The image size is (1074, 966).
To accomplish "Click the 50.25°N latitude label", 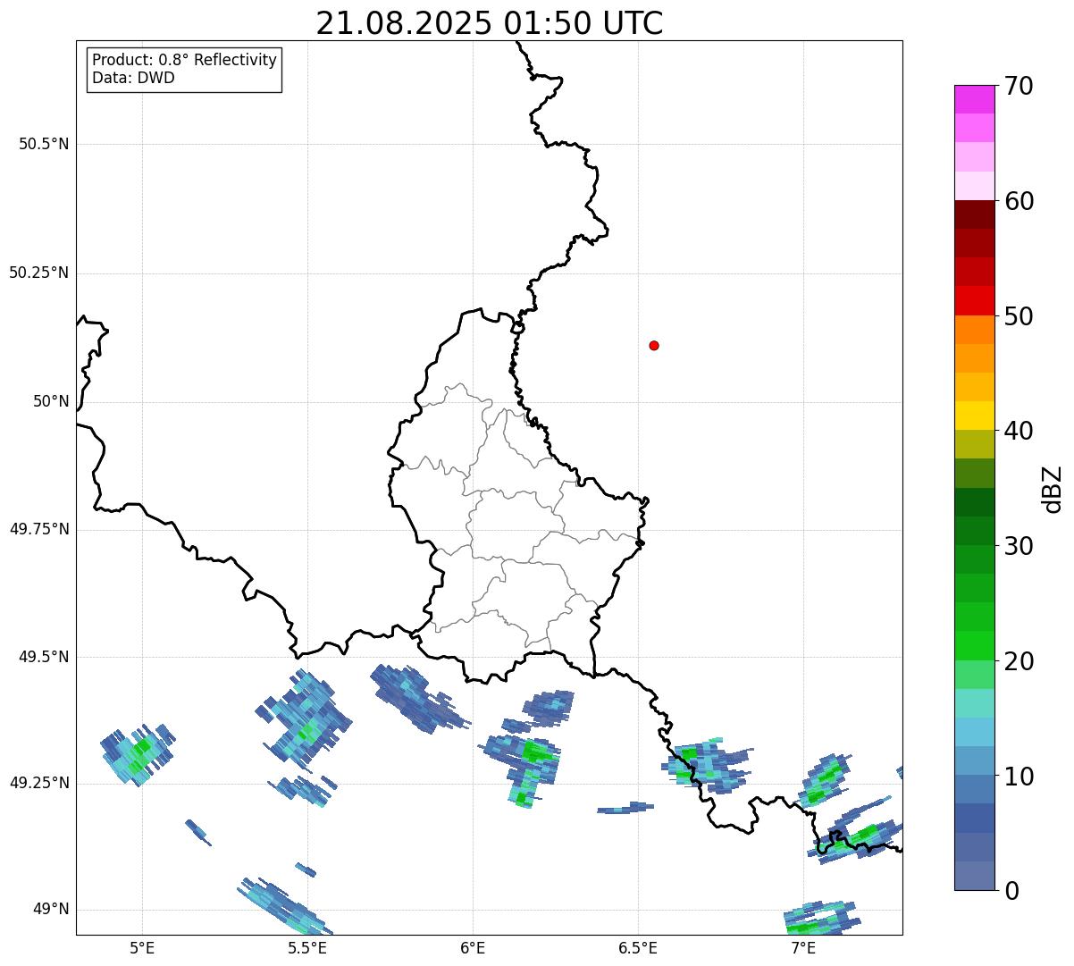I will pyautogui.click(x=39, y=273).
